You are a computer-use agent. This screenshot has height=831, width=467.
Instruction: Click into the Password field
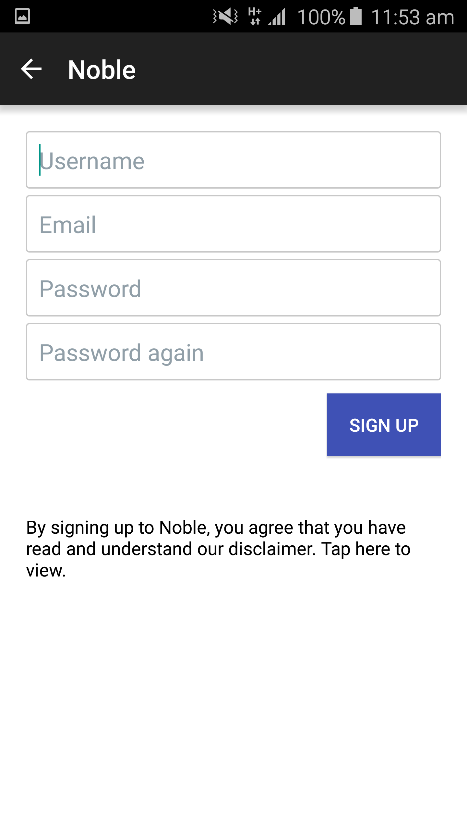click(233, 288)
